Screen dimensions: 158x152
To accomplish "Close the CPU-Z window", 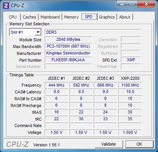I will pos(146,4).
